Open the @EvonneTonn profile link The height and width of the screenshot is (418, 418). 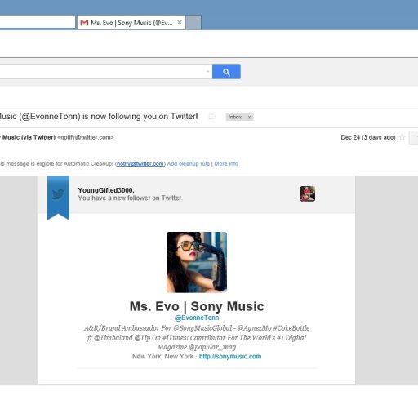tap(197, 318)
